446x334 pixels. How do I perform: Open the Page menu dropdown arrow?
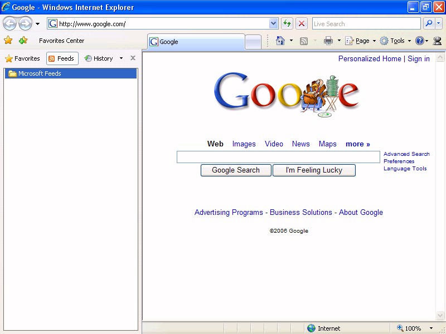[374, 41]
